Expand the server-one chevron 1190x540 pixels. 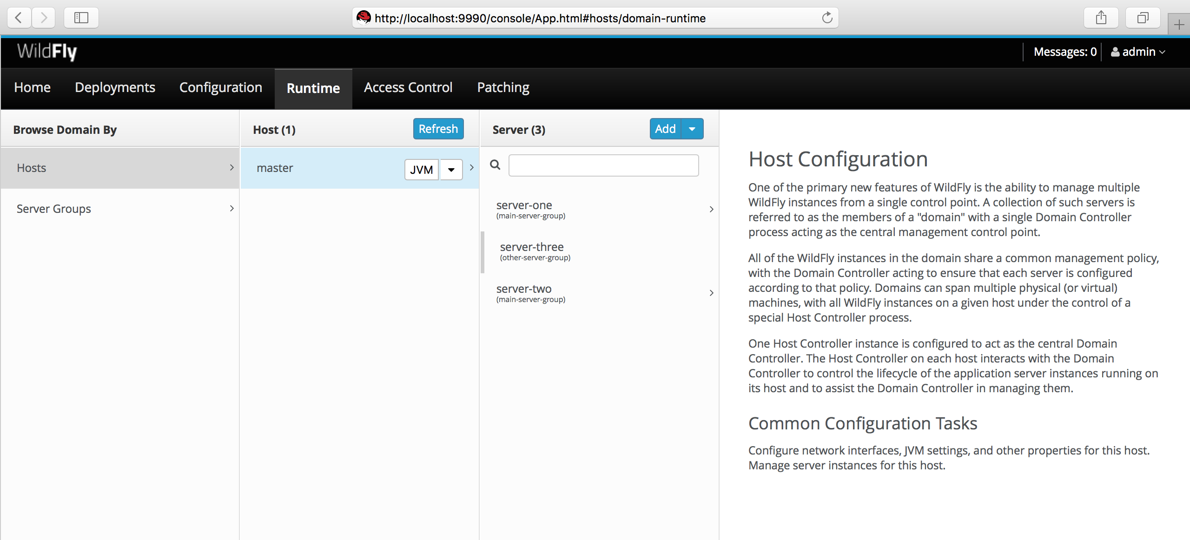click(x=711, y=209)
